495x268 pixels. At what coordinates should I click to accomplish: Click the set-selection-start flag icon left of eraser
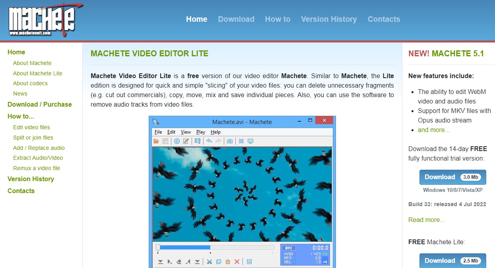pos(170,262)
